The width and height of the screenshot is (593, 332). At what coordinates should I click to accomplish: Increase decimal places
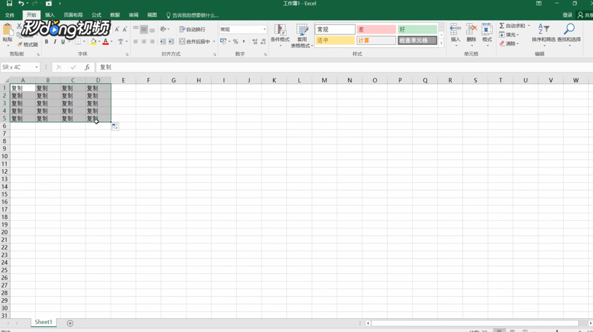255,42
